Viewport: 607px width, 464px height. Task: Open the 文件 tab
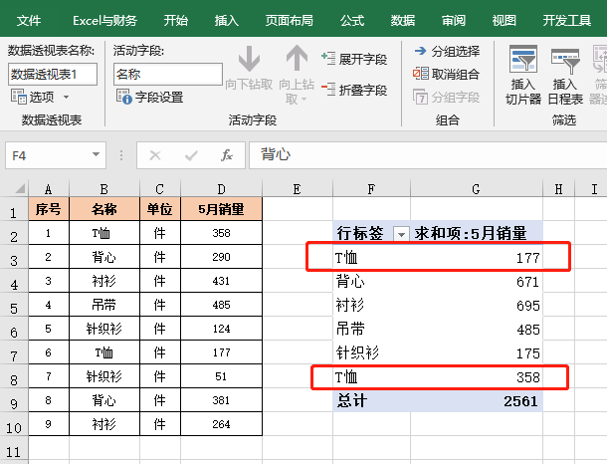[29, 20]
